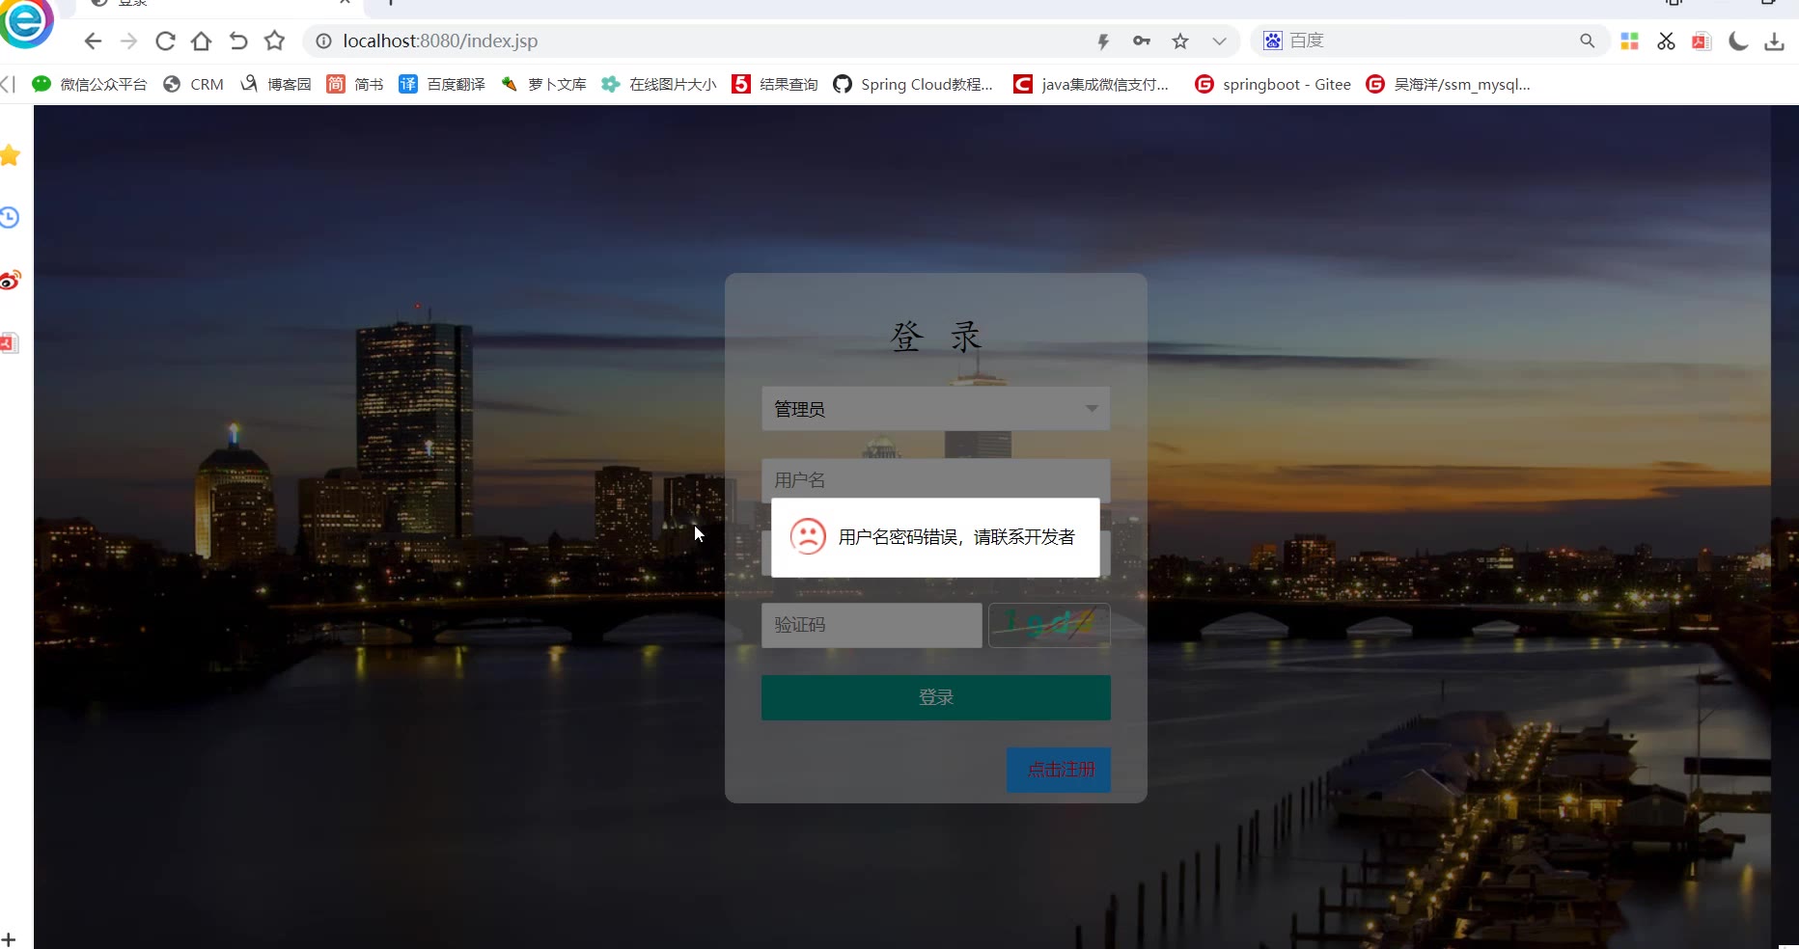Open the 简书 bookmark
This screenshot has height=949, width=1799.
click(354, 84)
